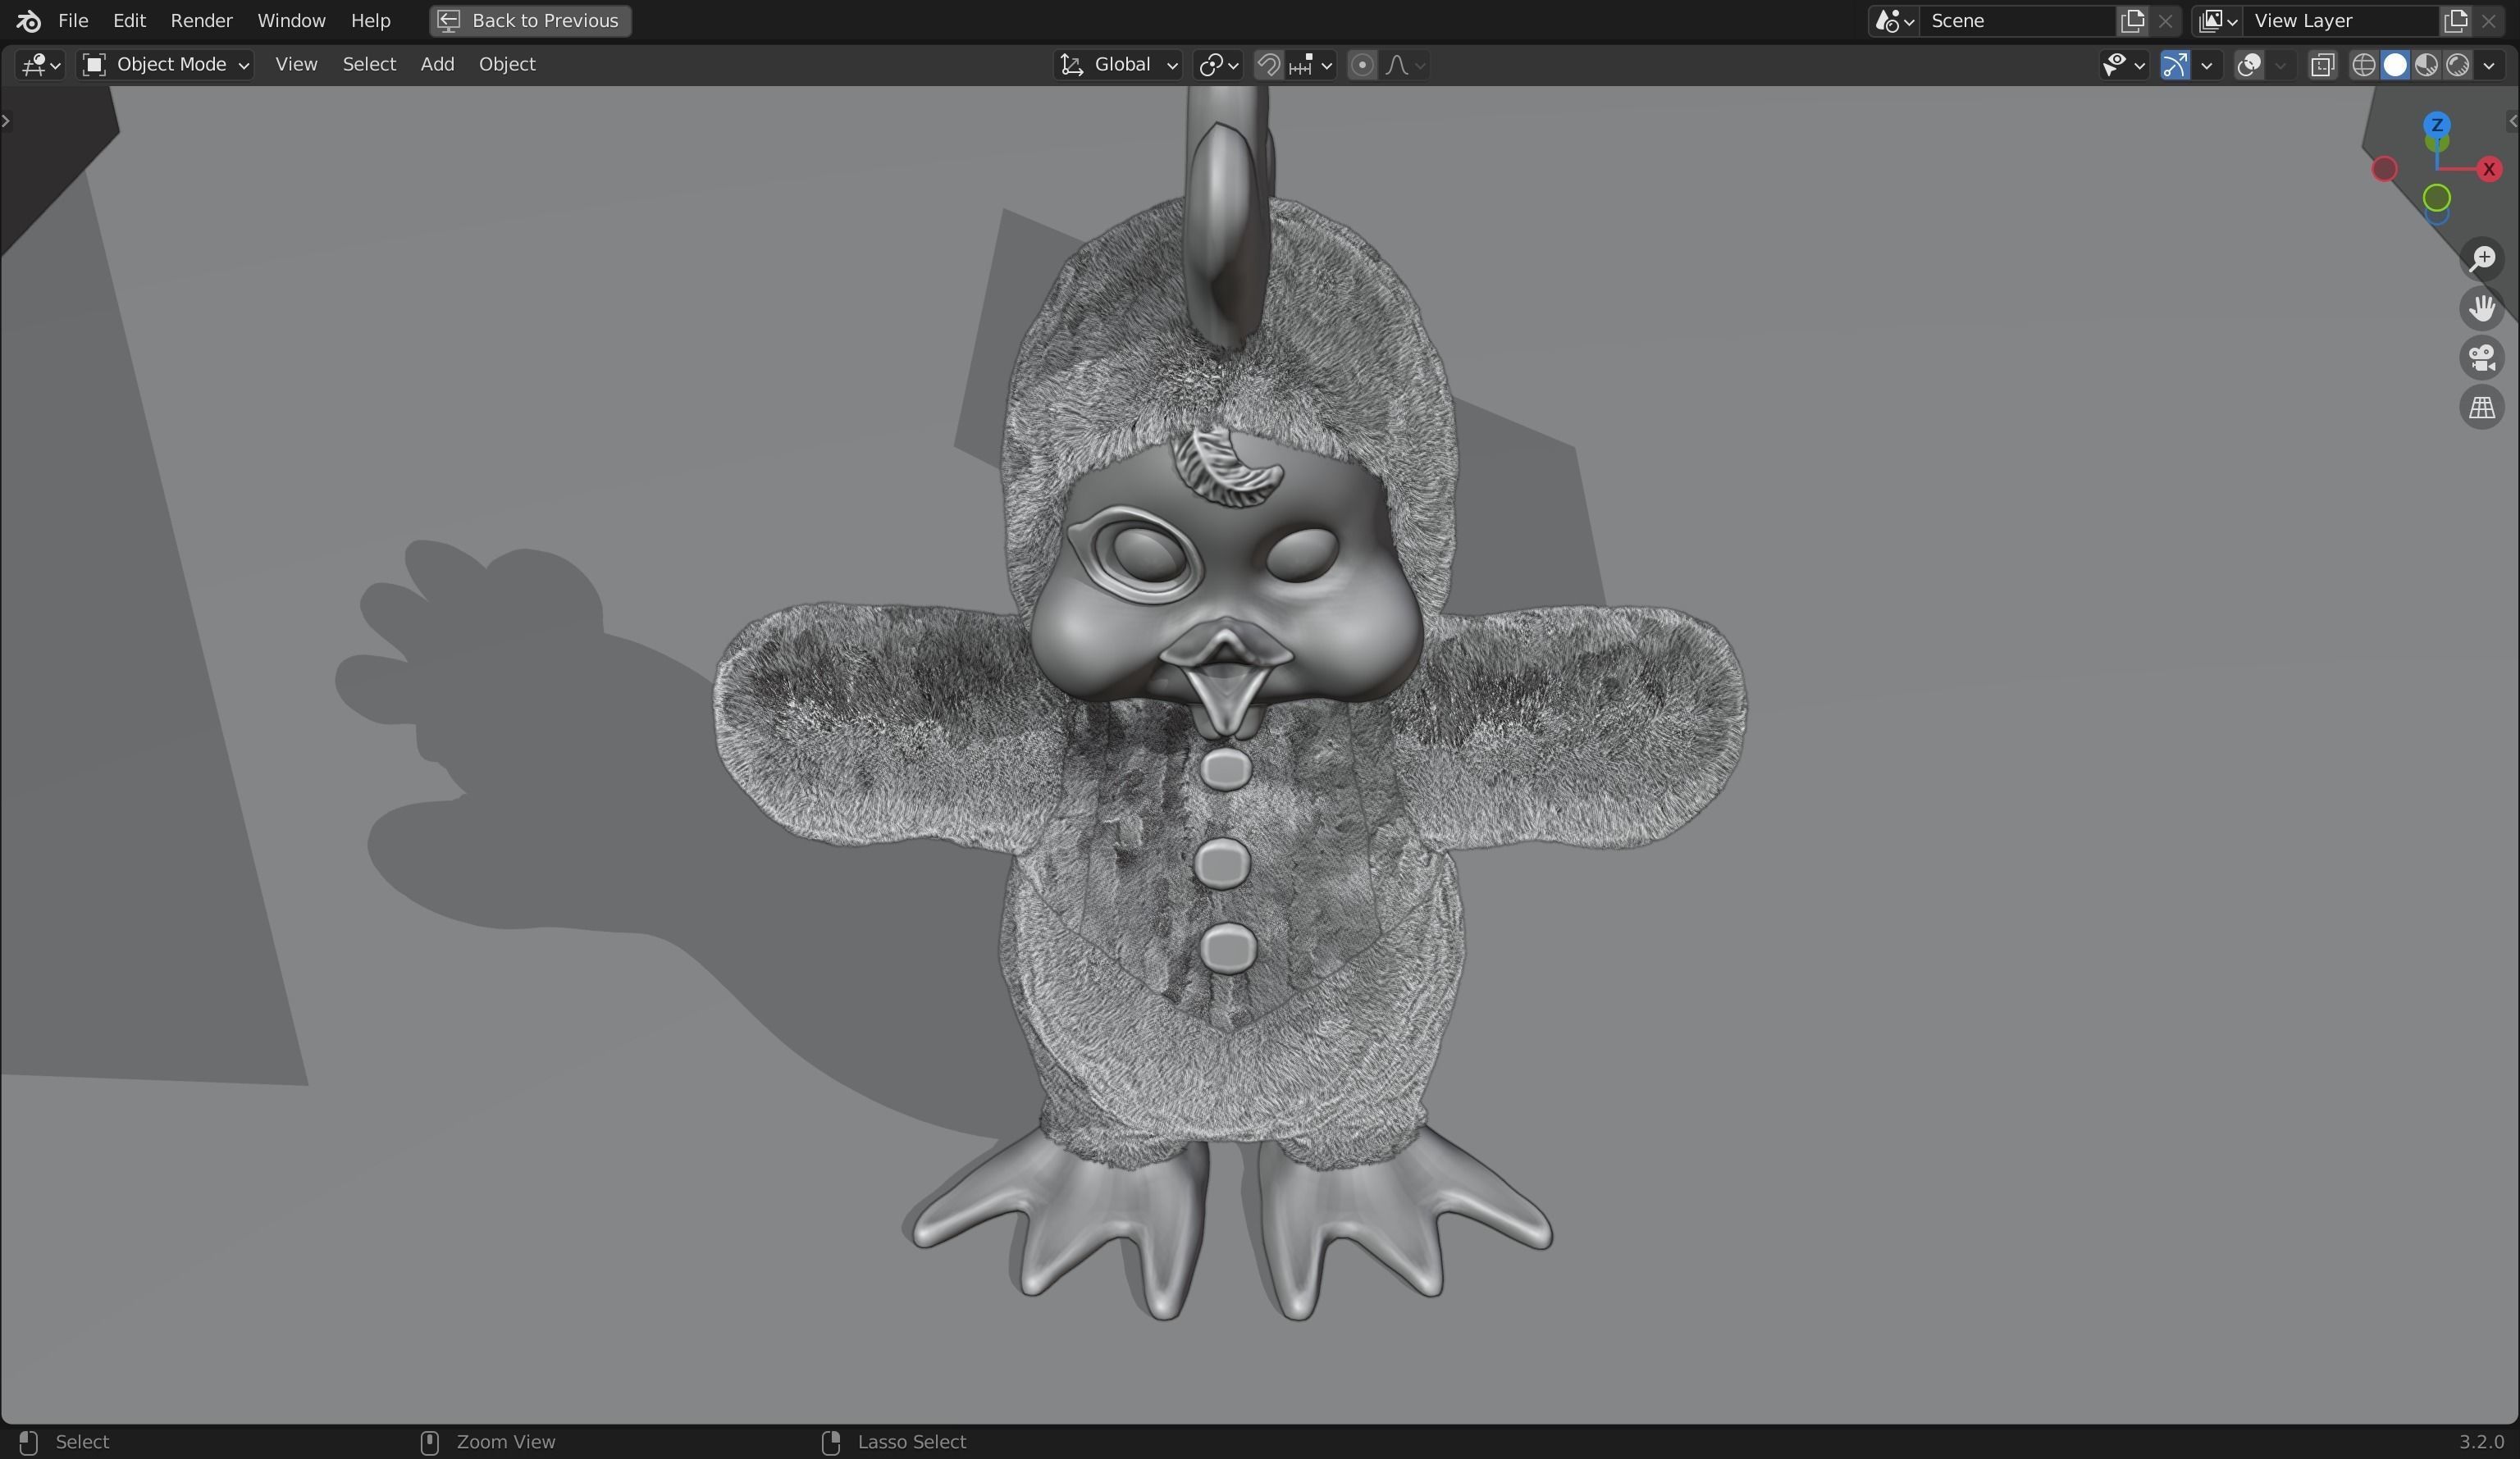Click the new scene copy icon

click(2132, 20)
